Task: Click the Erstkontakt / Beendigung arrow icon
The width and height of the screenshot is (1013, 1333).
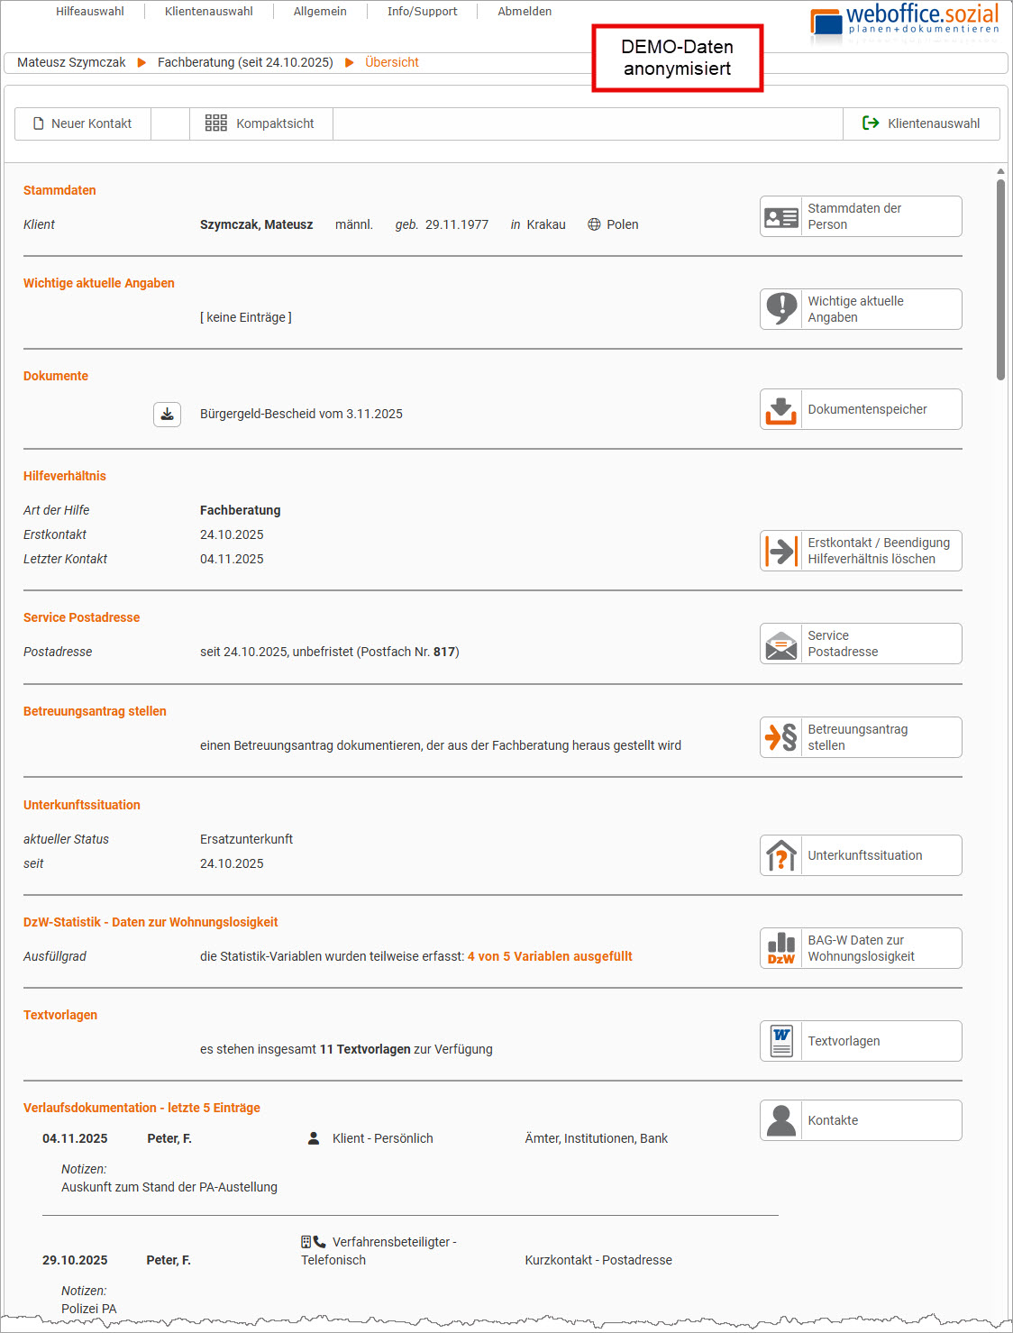Action: [780, 551]
